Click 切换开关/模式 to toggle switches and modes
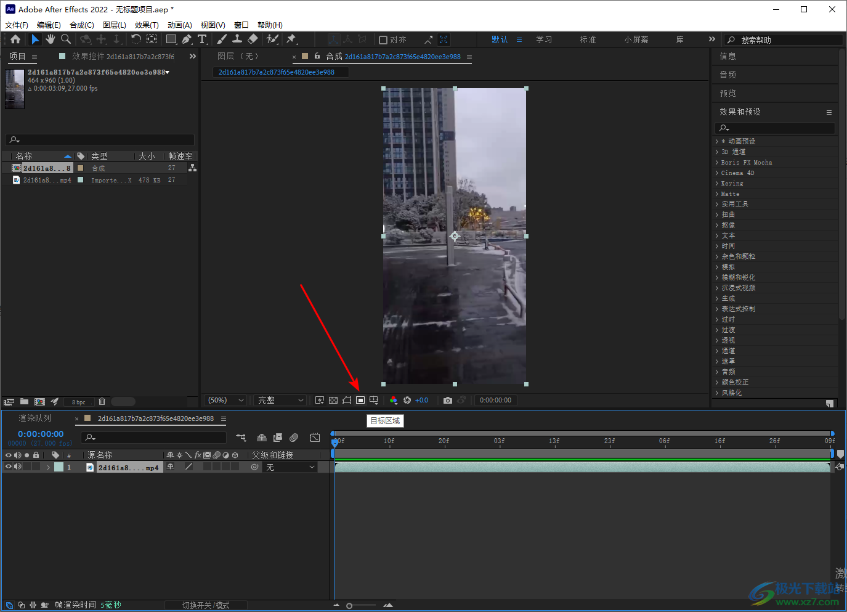 [x=206, y=605]
